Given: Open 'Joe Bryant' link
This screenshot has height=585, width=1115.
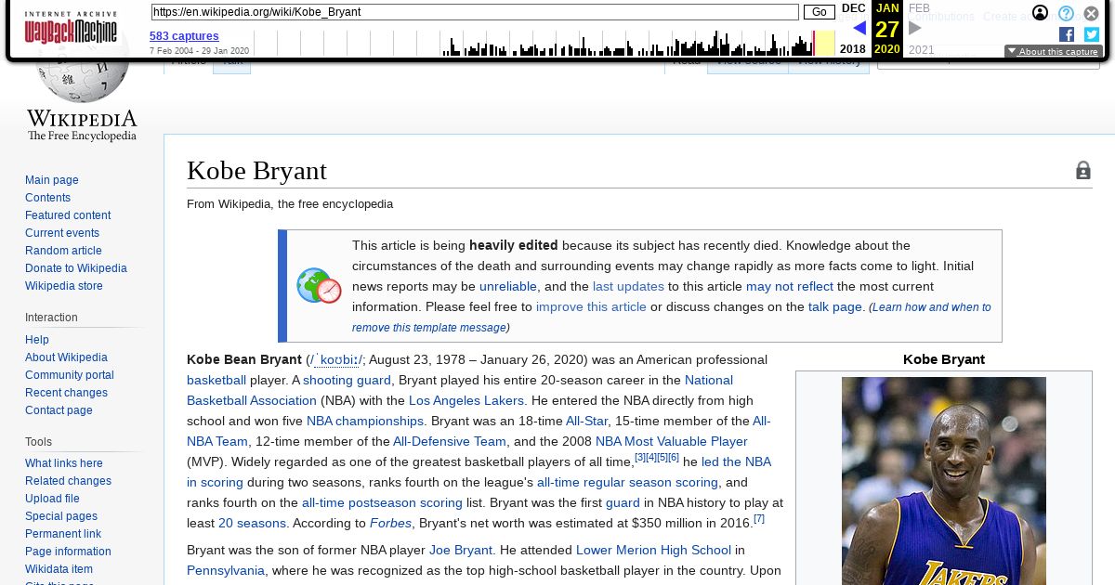Looking at the screenshot, I should [x=461, y=550].
